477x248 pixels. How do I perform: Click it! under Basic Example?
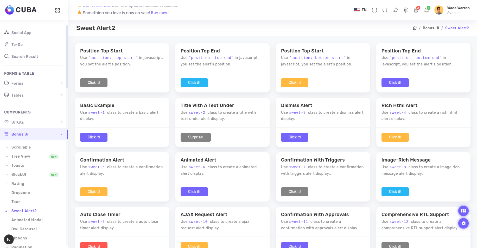(x=94, y=137)
